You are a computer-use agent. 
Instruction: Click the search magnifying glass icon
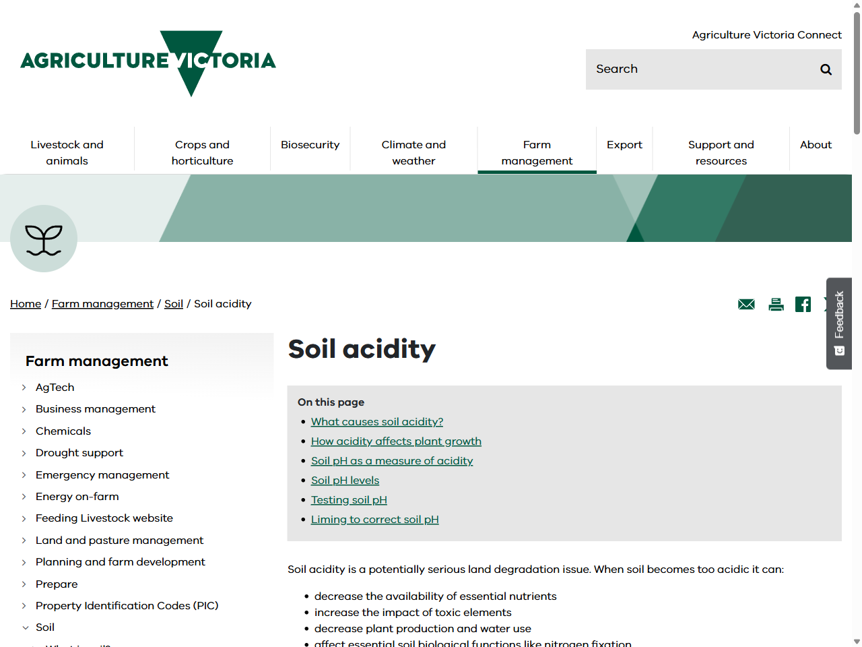point(826,69)
